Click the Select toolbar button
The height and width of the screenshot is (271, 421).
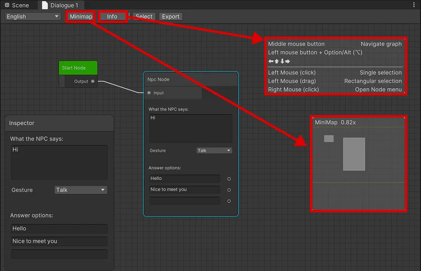pyautogui.click(x=144, y=16)
